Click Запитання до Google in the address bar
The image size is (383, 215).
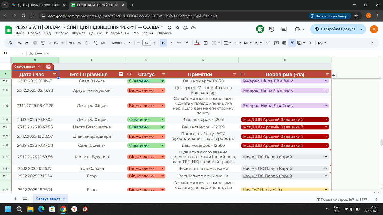click(x=330, y=16)
